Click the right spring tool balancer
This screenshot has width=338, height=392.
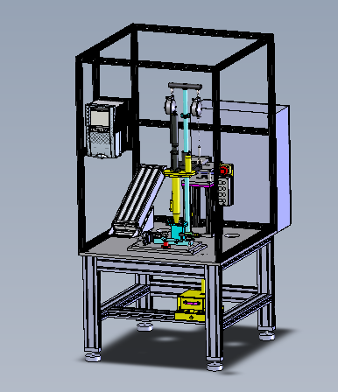pyautogui.click(x=196, y=108)
